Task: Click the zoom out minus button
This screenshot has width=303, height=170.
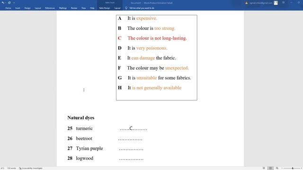Action: point(282,168)
